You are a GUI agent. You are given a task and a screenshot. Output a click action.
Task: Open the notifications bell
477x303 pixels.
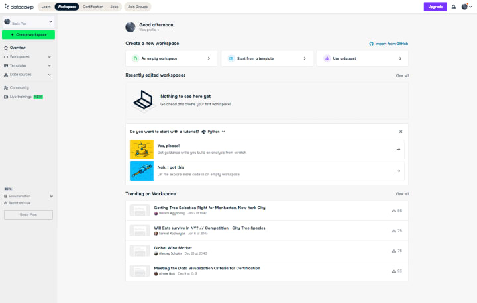454,7
